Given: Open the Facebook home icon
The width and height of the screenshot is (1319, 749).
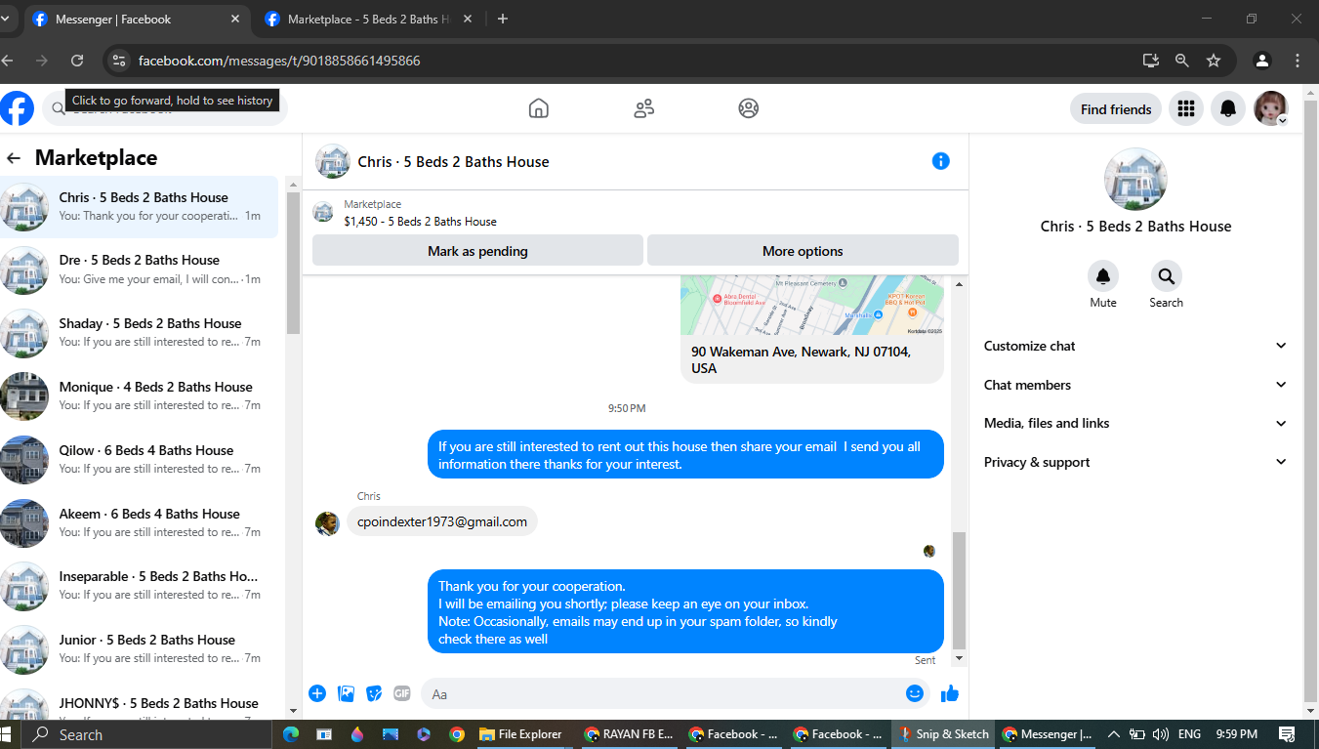Looking at the screenshot, I should 538,108.
